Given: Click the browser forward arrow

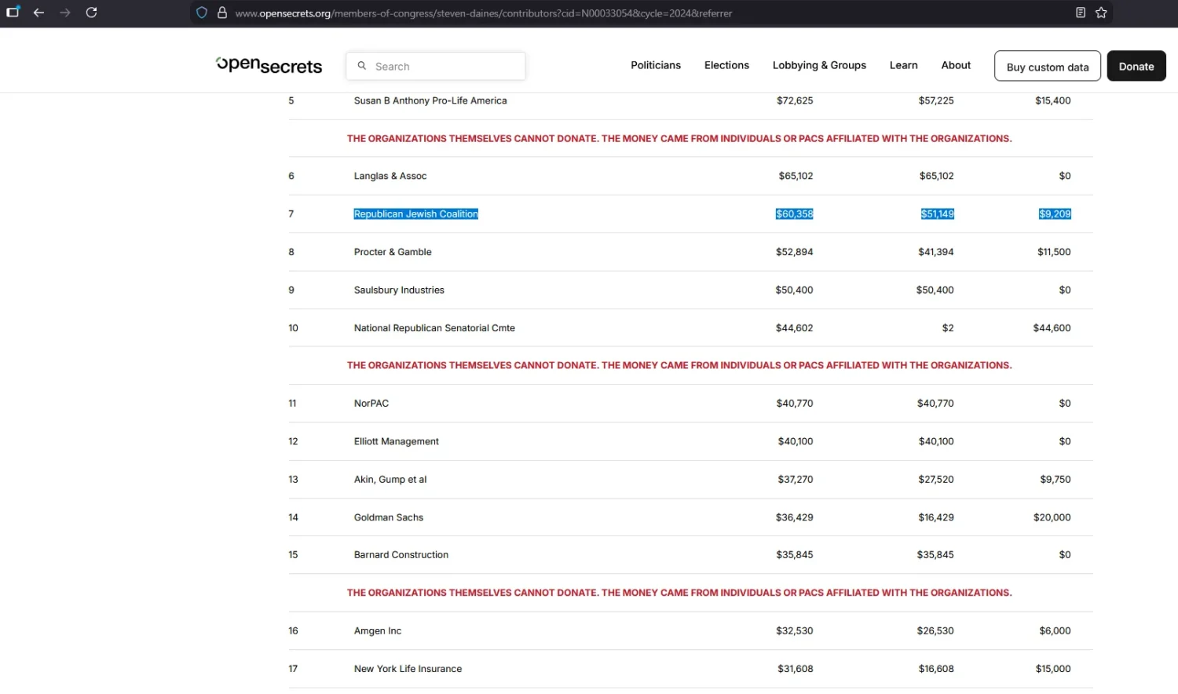Looking at the screenshot, I should (65, 13).
